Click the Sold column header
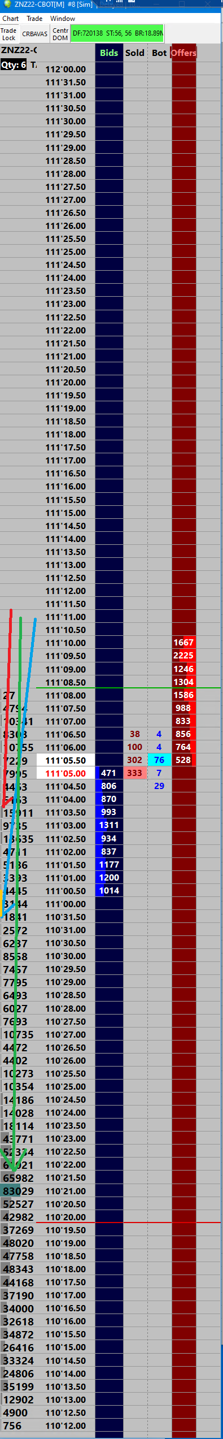223x1439 pixels. click(x=135, y=53)
